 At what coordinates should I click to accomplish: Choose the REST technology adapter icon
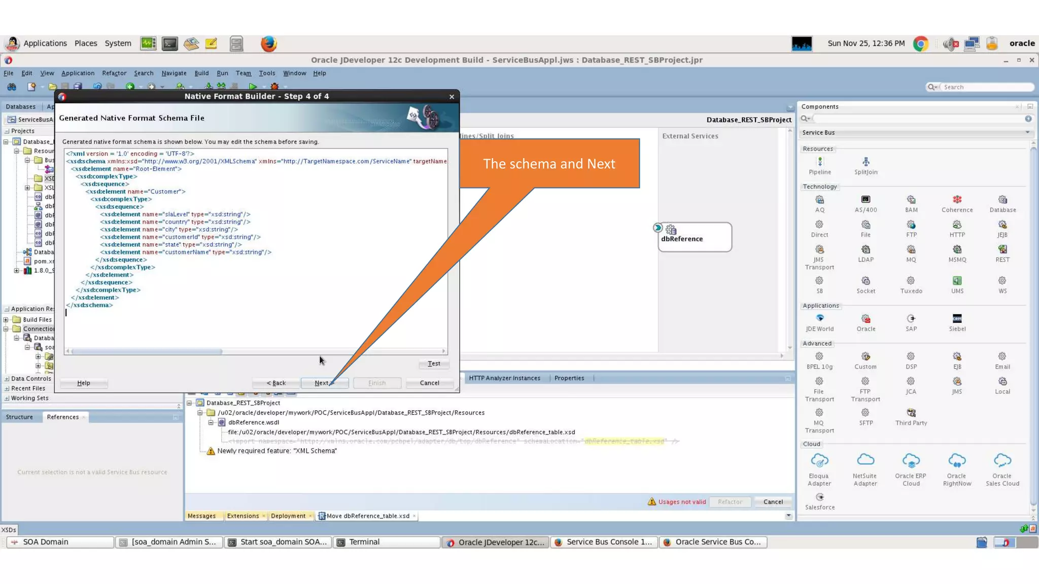(1002, 250)
